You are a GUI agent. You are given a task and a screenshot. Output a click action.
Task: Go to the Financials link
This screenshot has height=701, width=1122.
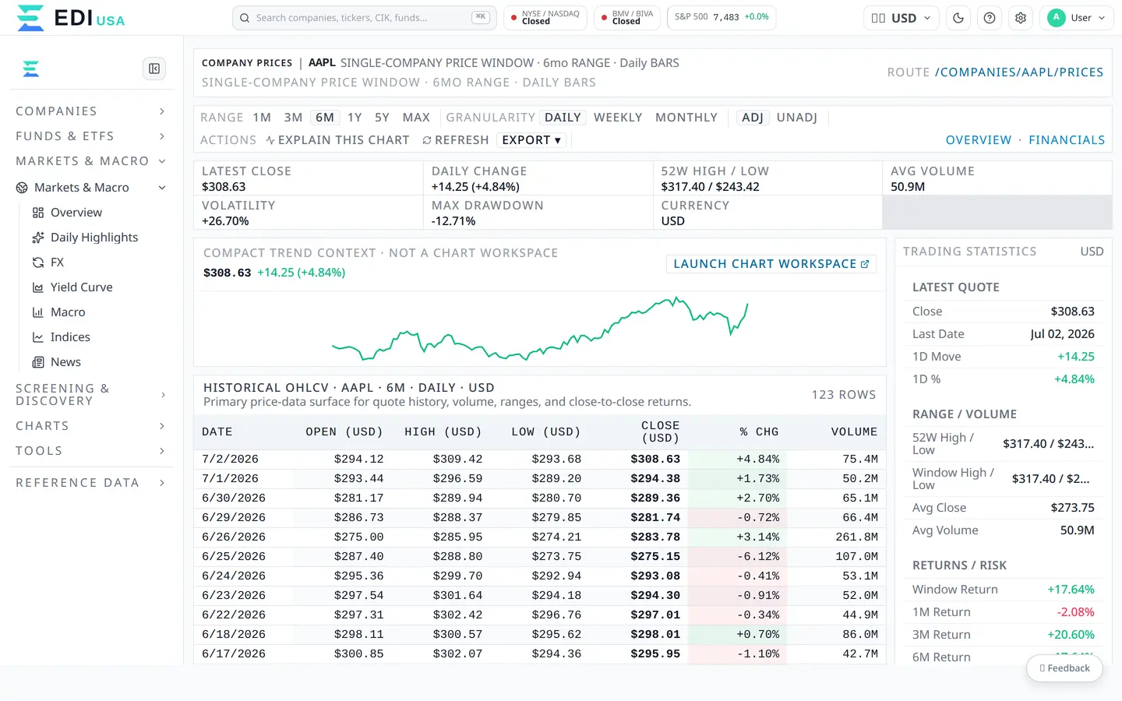pos(1067,140)
